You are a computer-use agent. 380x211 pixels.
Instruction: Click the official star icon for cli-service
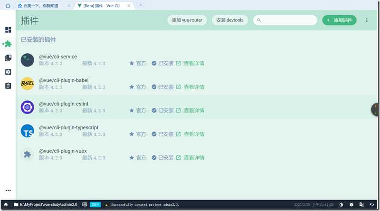coord(132,63)
